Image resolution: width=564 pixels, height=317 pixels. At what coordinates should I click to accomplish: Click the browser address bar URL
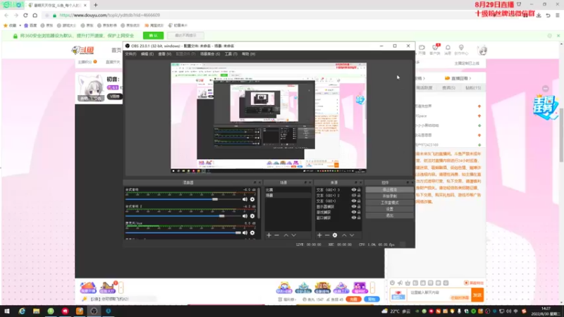[x=110, y=15]
